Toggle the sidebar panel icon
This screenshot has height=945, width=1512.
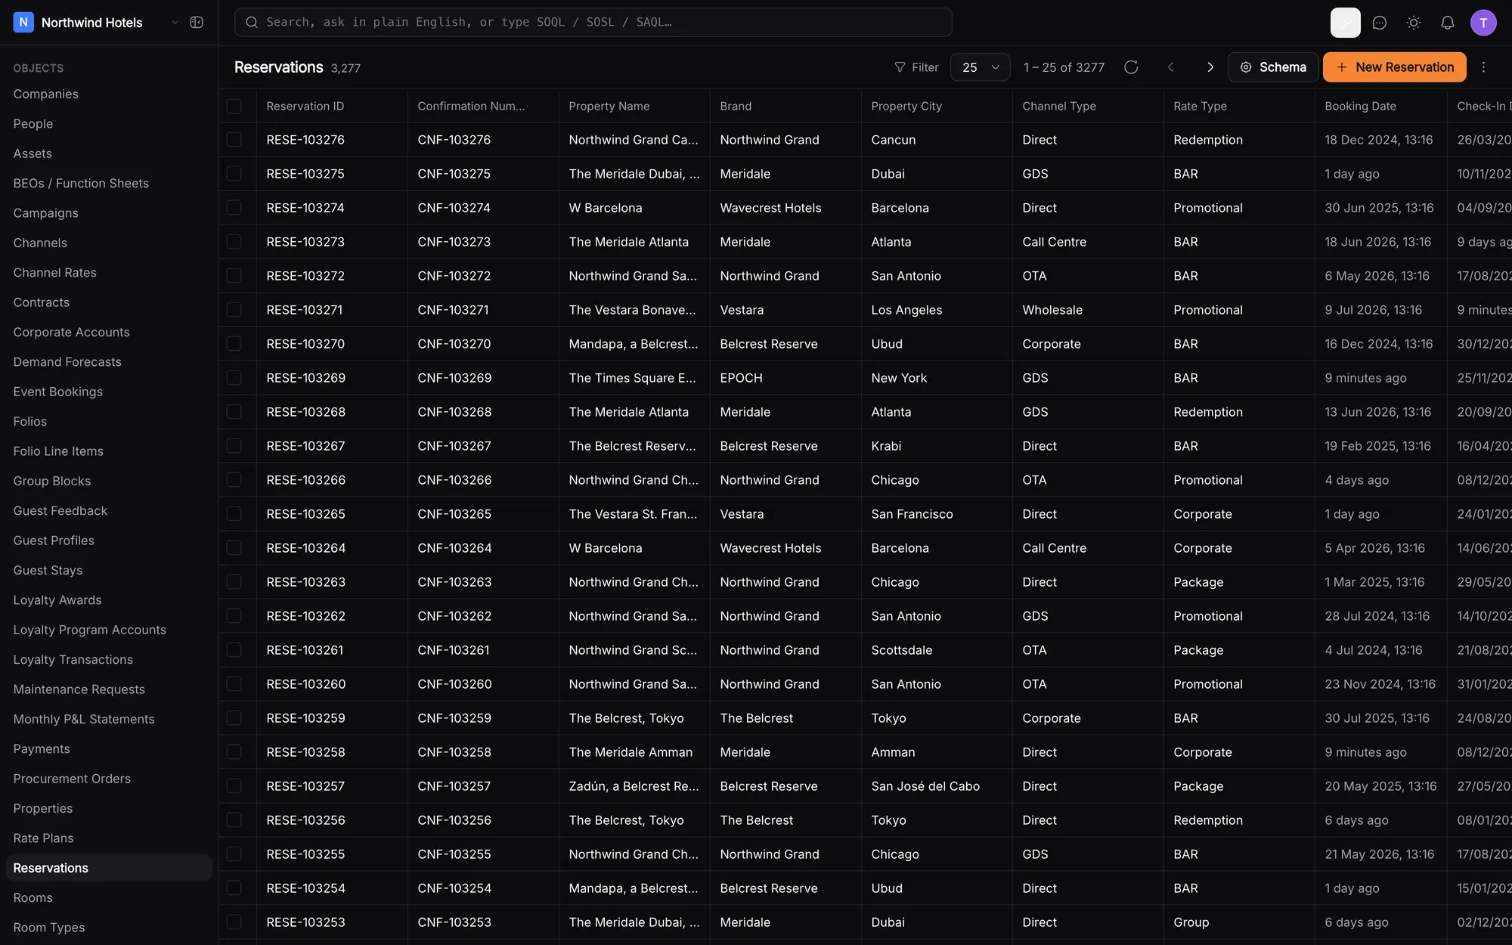point(197,23)
